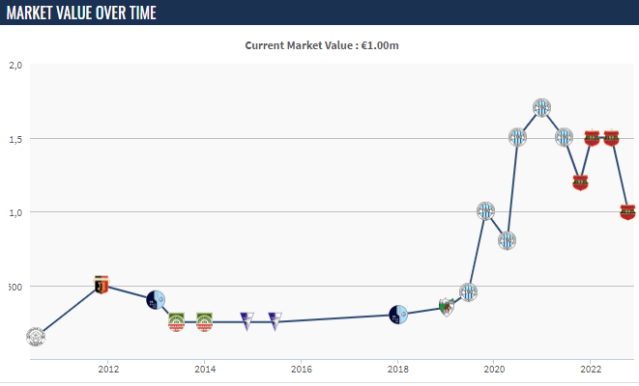The width and height of the screenshot is (639, 386).
Task: Click the left red crest on the 1,5 gridline
Action: 593,138
